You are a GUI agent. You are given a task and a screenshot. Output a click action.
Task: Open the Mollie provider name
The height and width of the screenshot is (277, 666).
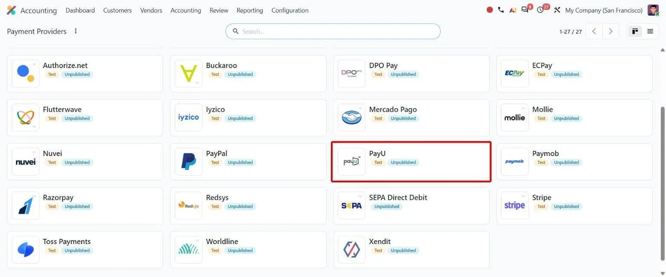[543, 109]
